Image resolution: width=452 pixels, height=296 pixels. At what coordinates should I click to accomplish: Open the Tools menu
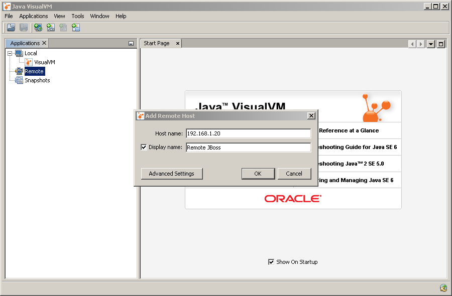(78, 16)
